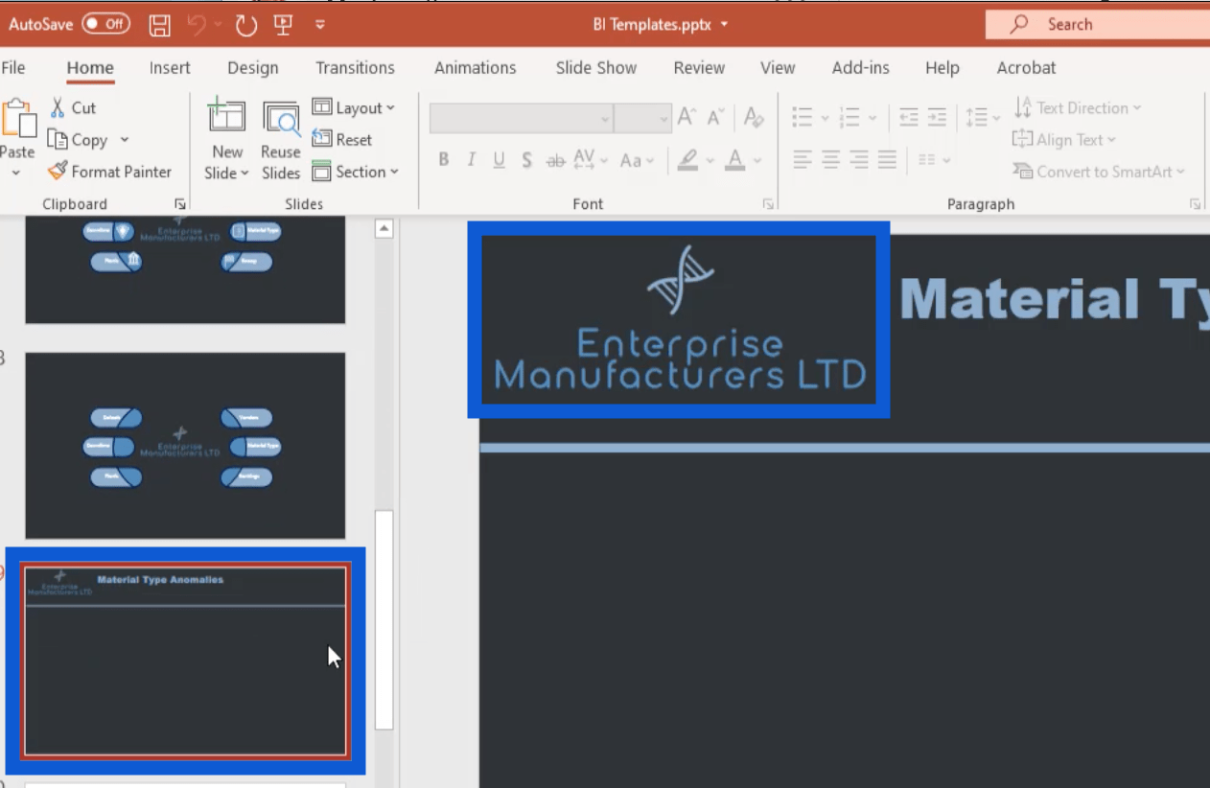Click the Copy button
1210x788 pixels.
tap(80, 140)
